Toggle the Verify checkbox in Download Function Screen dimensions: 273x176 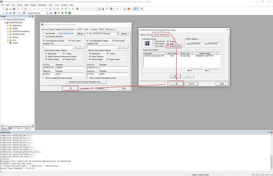pos(168,43)
